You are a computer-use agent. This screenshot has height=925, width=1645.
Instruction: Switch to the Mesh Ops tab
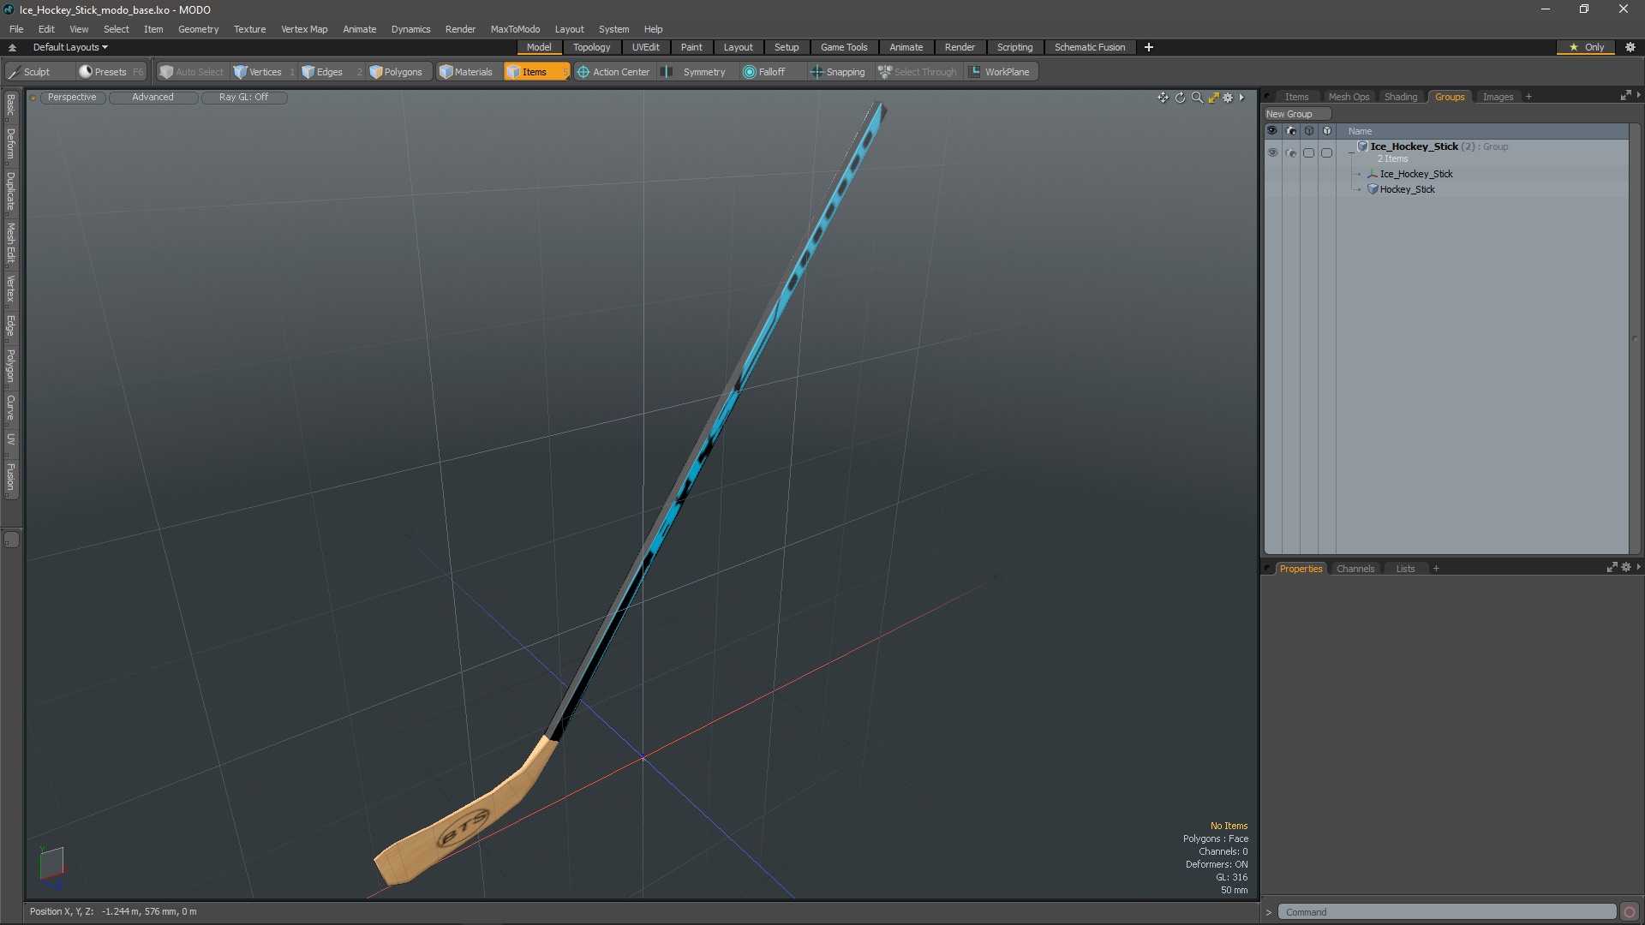click(x=1349, y=97)
